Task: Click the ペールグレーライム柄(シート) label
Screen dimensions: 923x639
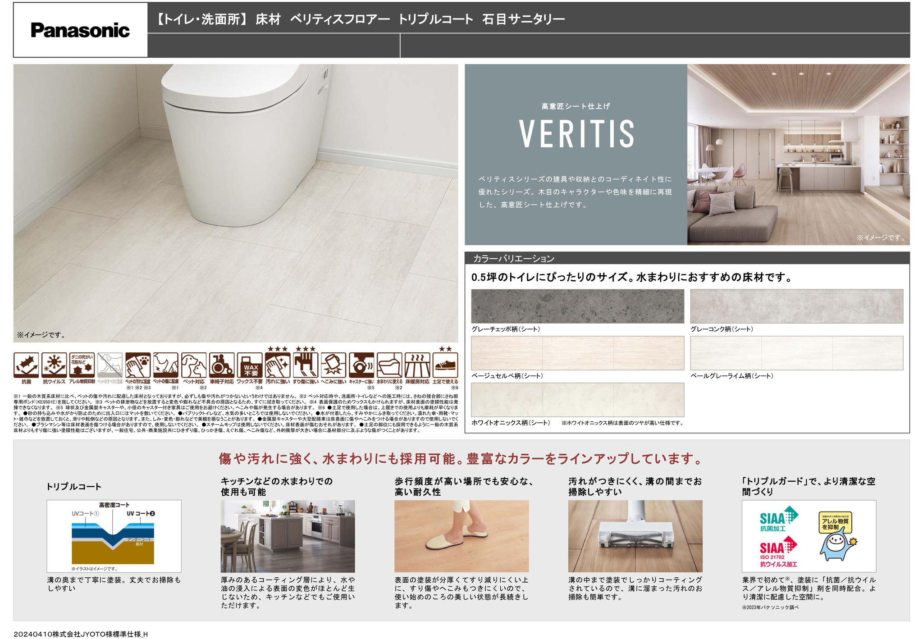Action: click(x=732, y=376)
